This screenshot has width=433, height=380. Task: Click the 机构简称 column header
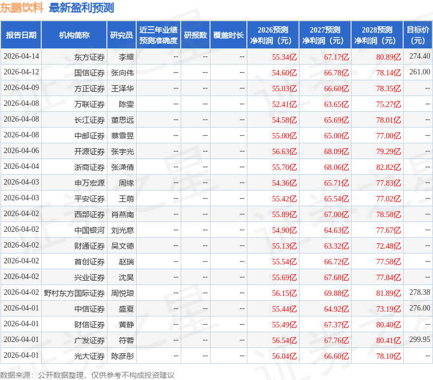click(x=74, y=35)
